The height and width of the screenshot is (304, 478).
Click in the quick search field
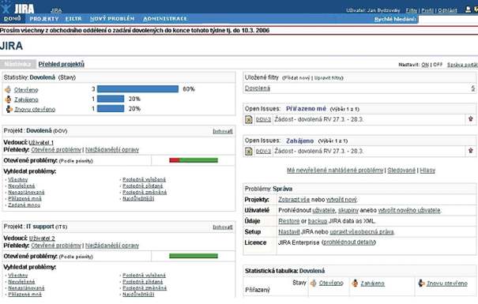[448, 20]
